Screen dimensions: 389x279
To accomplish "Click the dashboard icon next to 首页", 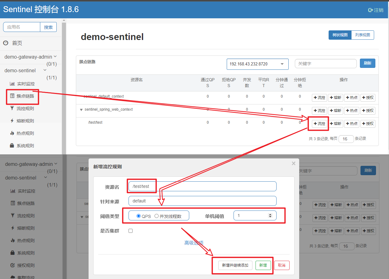I will [6, 43].
